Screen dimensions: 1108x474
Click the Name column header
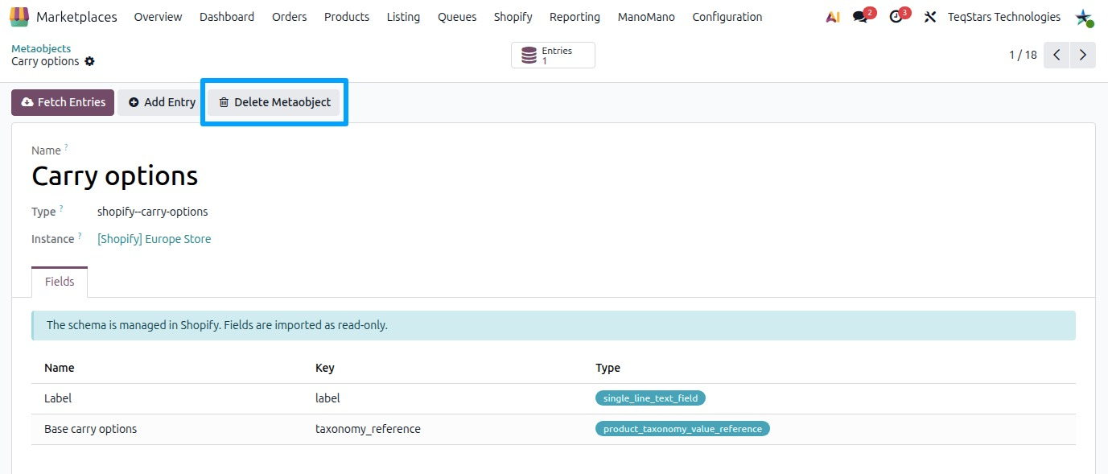pos(60,368)
